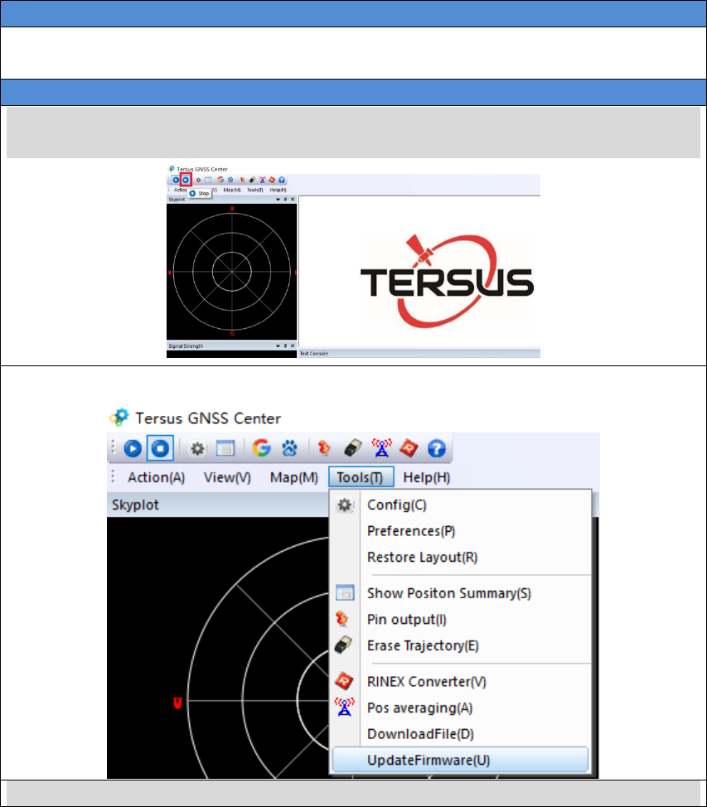Click the red RINEX icon in the small Tersus-logo window
Viewport: 707px width, 807px height.
[272, 180]
